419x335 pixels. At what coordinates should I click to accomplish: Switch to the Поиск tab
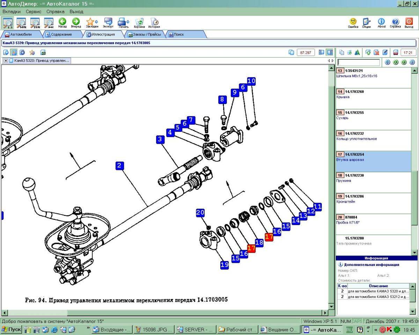[x=179, y=35]
